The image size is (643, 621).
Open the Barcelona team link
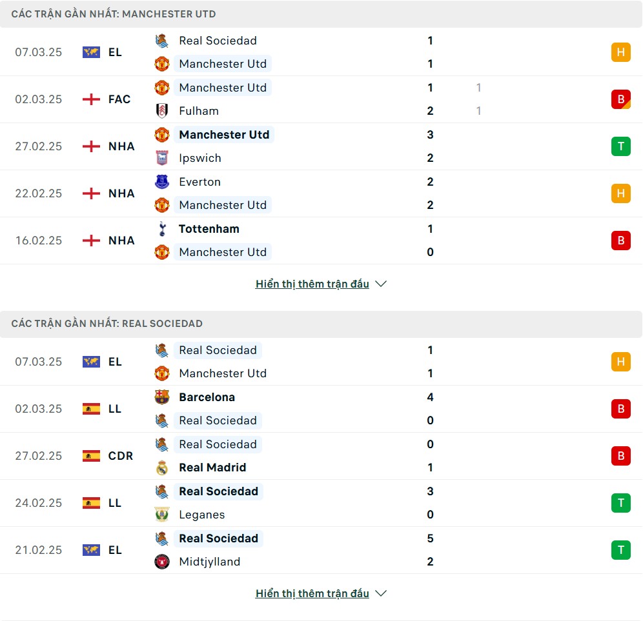click(x=207, y=397)
